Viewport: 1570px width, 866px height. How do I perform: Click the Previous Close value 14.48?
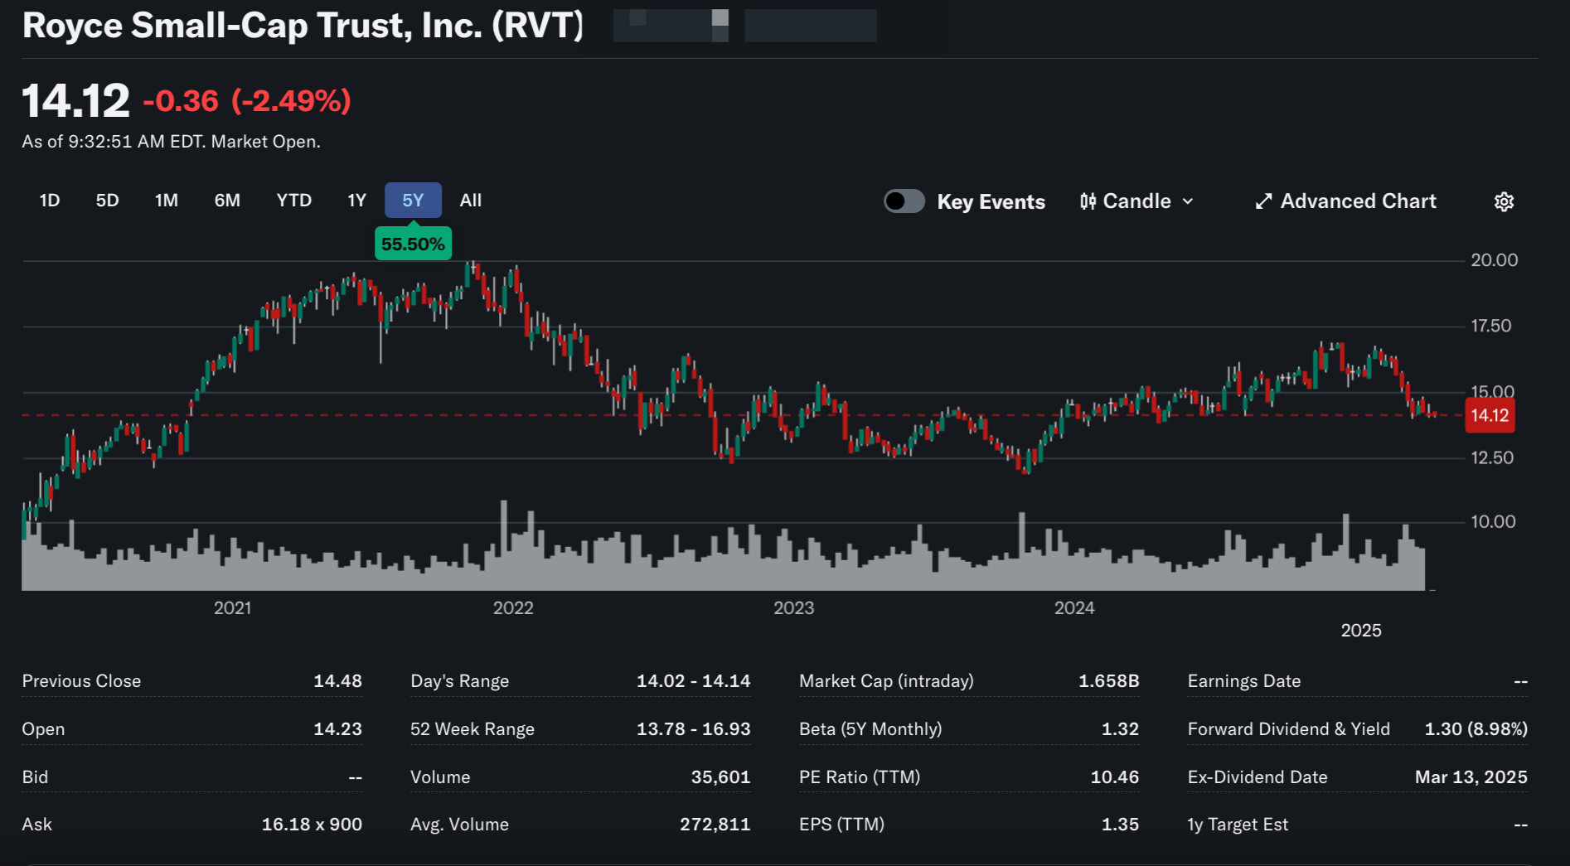337,681
